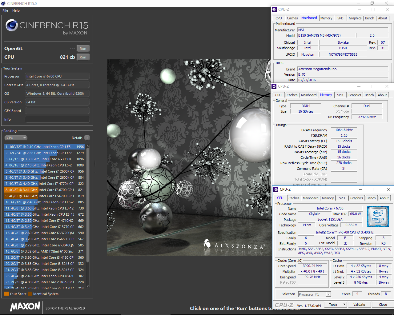Screen dimensions: 394x315
Task: Switch to Memory tab in CPU window
Action: 328,198
